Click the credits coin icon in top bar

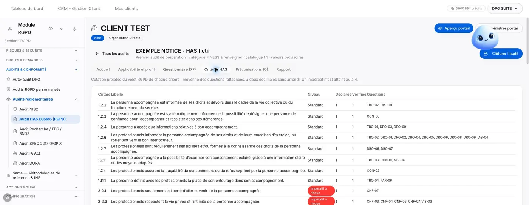coord(452,8)
